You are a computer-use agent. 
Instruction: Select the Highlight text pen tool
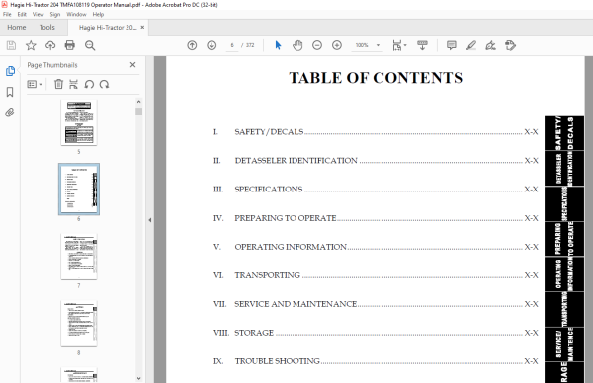pyautogui.click(x=470, y=45)
